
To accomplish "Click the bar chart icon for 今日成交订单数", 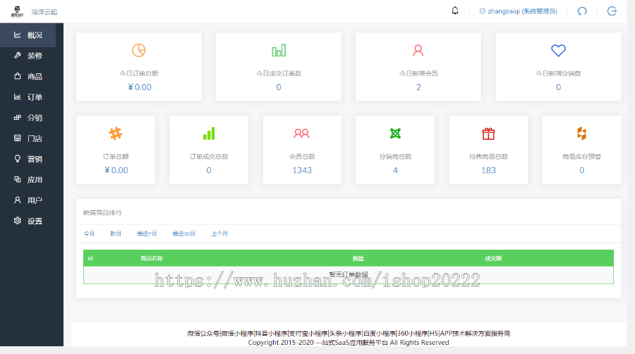I will point(279,51).
